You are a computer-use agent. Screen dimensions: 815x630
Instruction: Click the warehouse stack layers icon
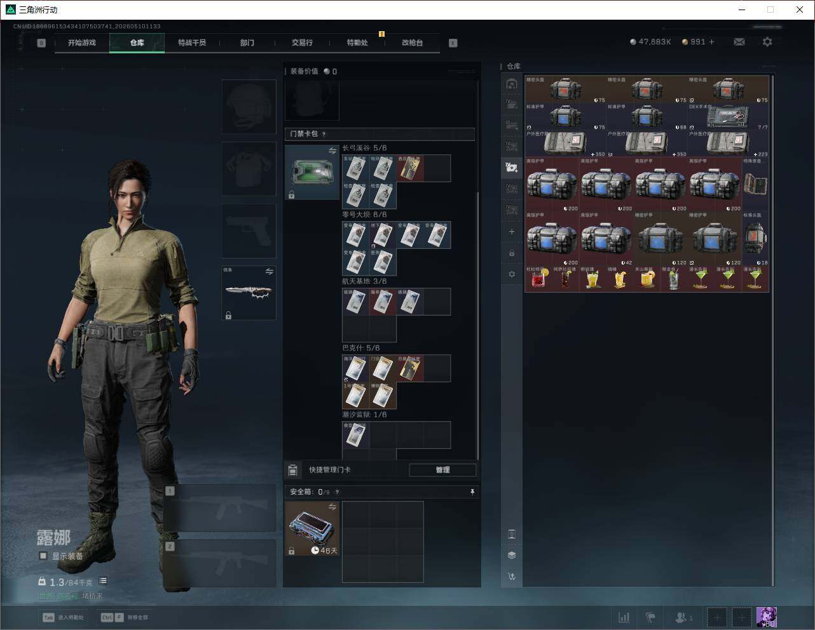[512, 555]
